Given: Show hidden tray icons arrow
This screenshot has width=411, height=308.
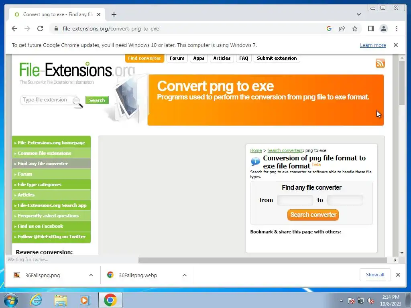Looking at the screenshot, I should (341, 300).
